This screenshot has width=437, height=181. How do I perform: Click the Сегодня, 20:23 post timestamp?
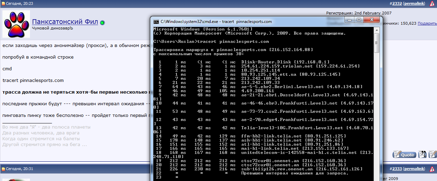pyautogui.click(x=20, y=4)
